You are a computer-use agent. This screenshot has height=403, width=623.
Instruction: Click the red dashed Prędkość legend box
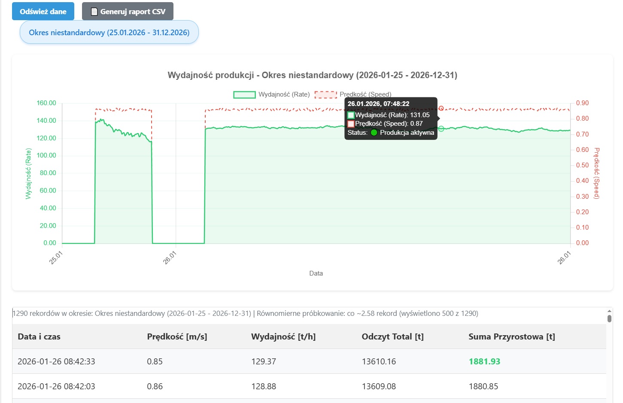click(326, 94)
